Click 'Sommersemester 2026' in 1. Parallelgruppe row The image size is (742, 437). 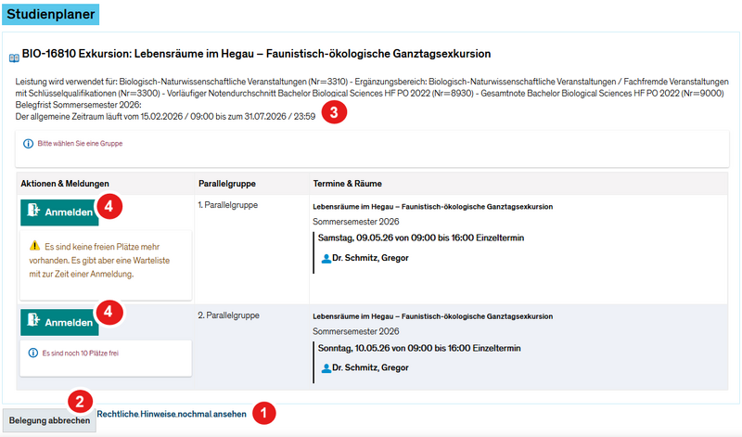(356, 222)
